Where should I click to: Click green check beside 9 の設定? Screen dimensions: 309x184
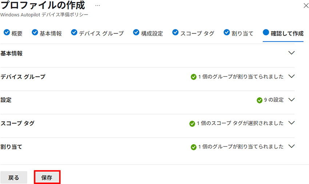coord(260,100)
